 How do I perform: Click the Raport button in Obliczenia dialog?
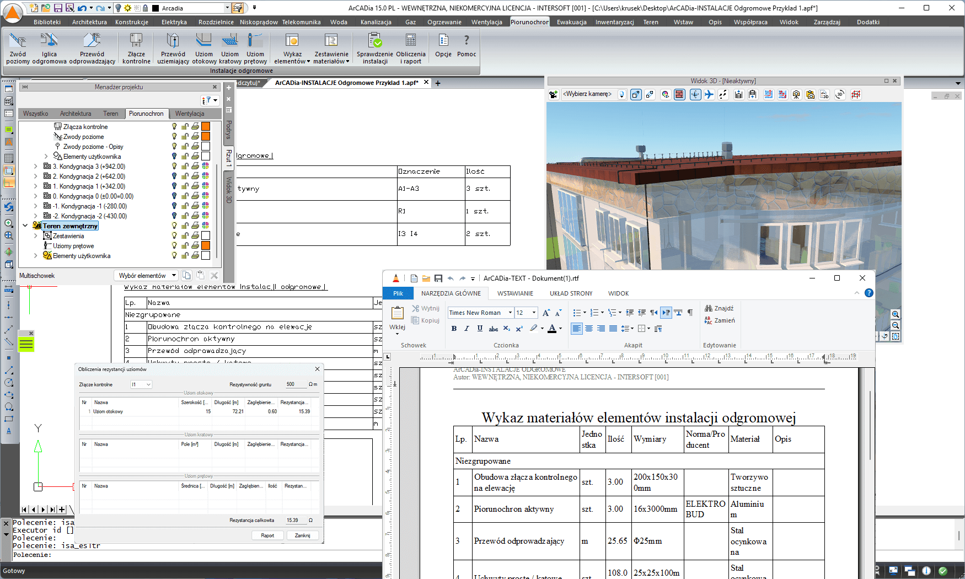(267, 535)
